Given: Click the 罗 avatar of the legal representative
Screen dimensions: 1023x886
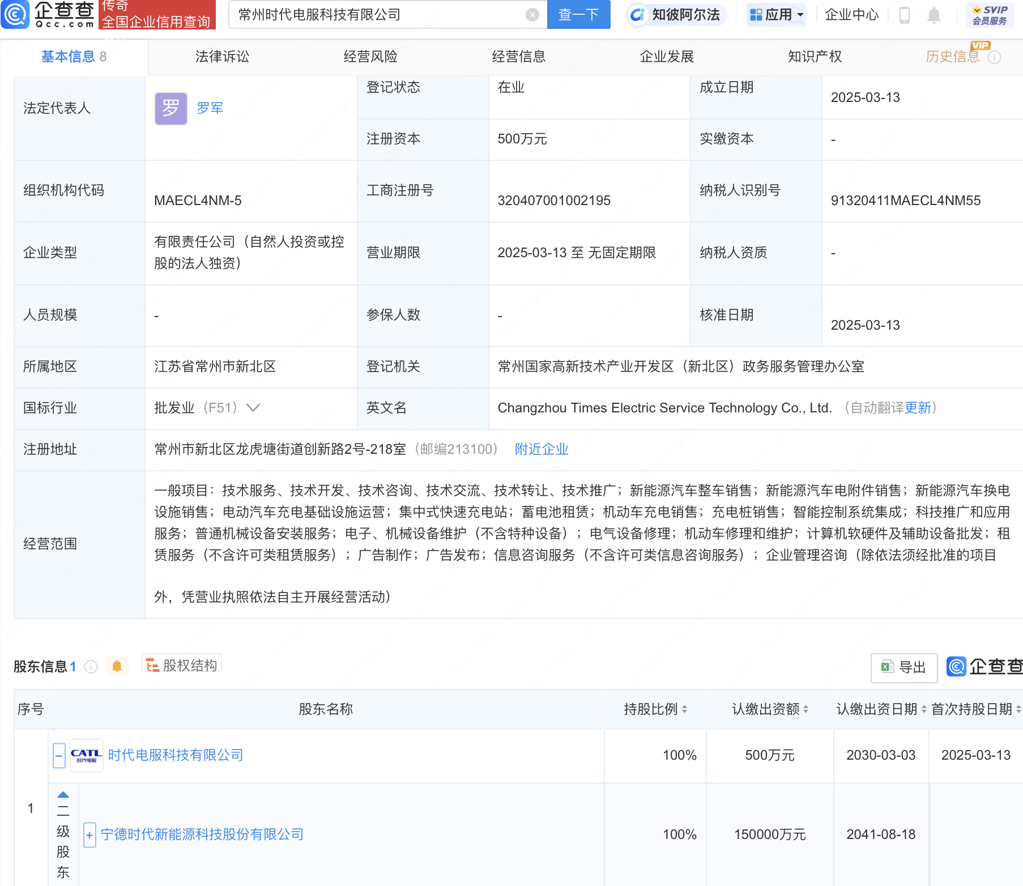Looking at the screenshot, I should pyautogui.click(x=170, y=108).
